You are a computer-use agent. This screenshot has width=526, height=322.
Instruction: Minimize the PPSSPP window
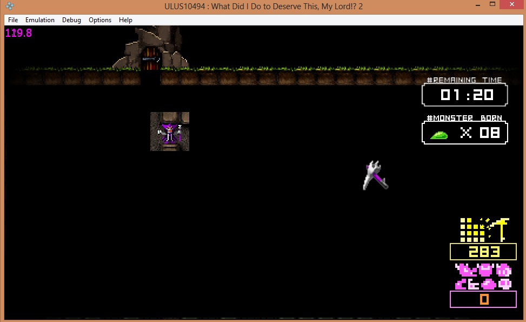462,5
